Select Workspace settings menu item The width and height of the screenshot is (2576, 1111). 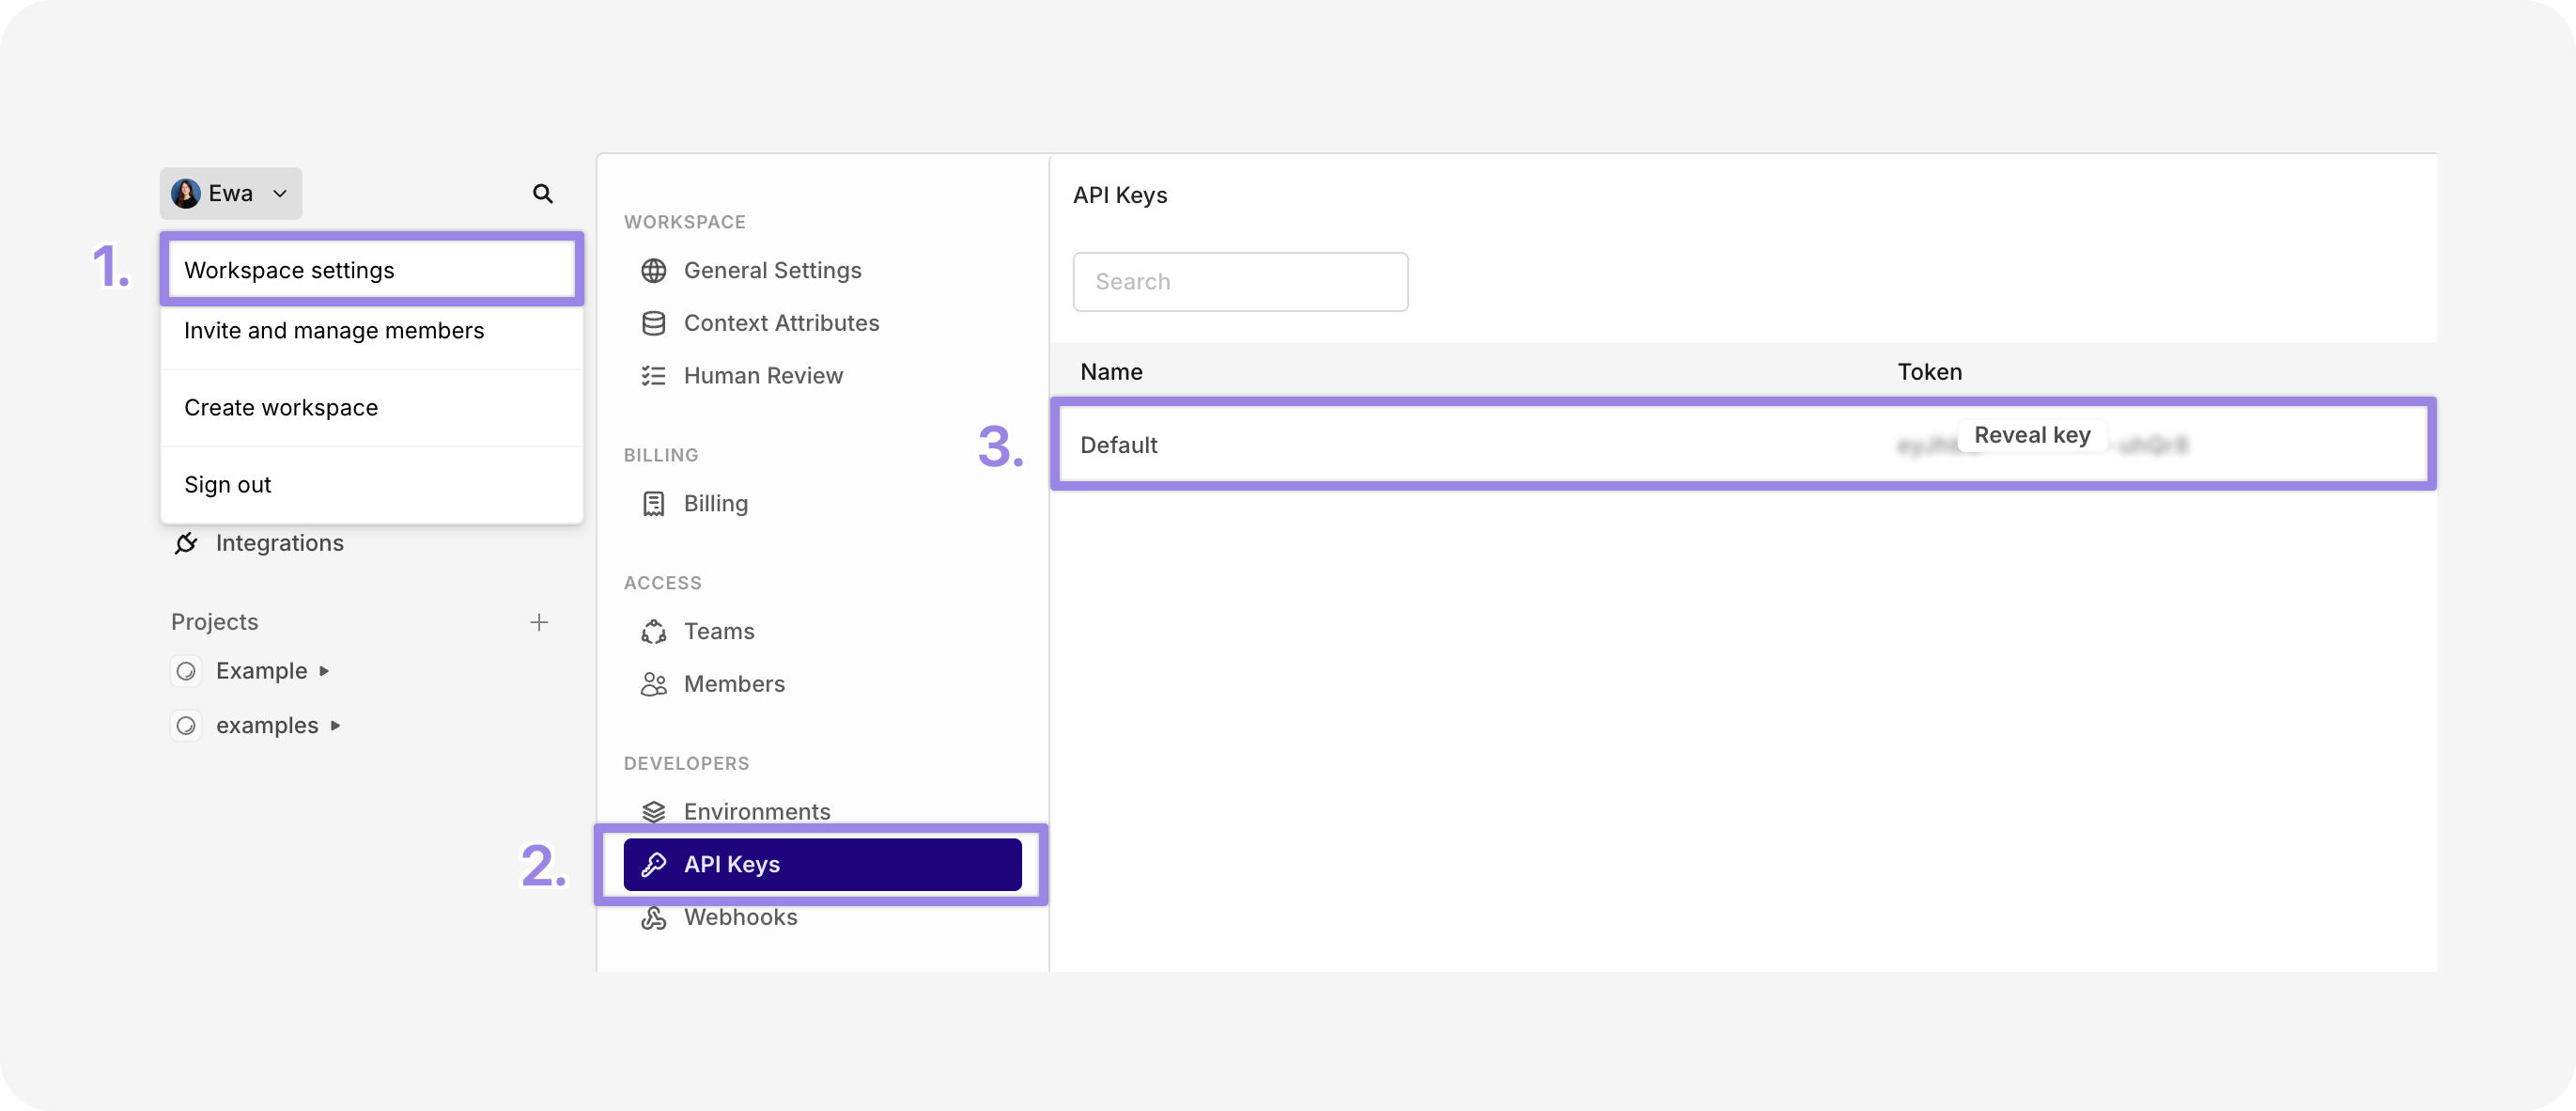371,271
